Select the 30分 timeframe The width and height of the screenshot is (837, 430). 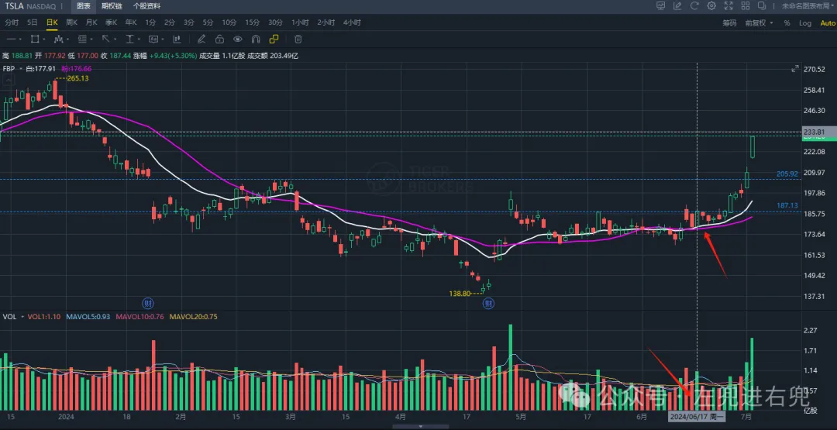pos(275,23)
